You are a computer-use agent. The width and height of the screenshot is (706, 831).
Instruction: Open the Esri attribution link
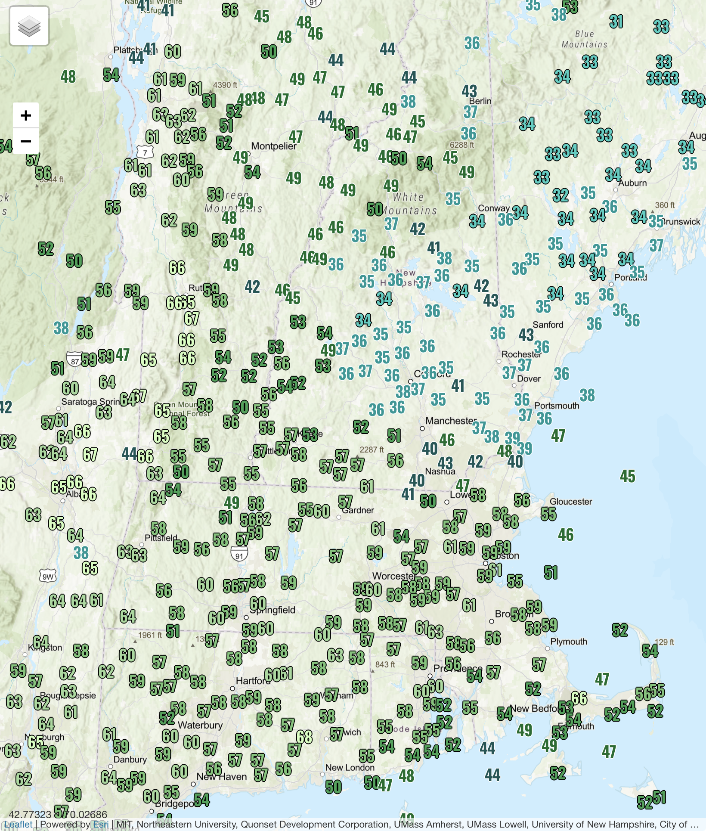[101, 824]
